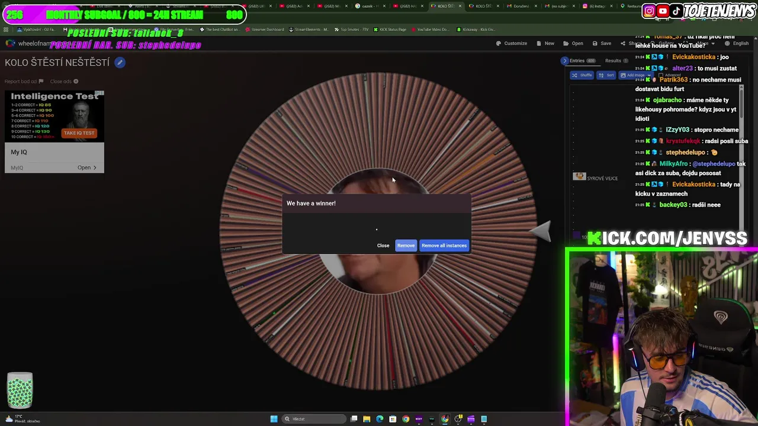Viewport: 758px width, 426px height.
Task: Click the wheel pointer arrow
Action: 541,231
